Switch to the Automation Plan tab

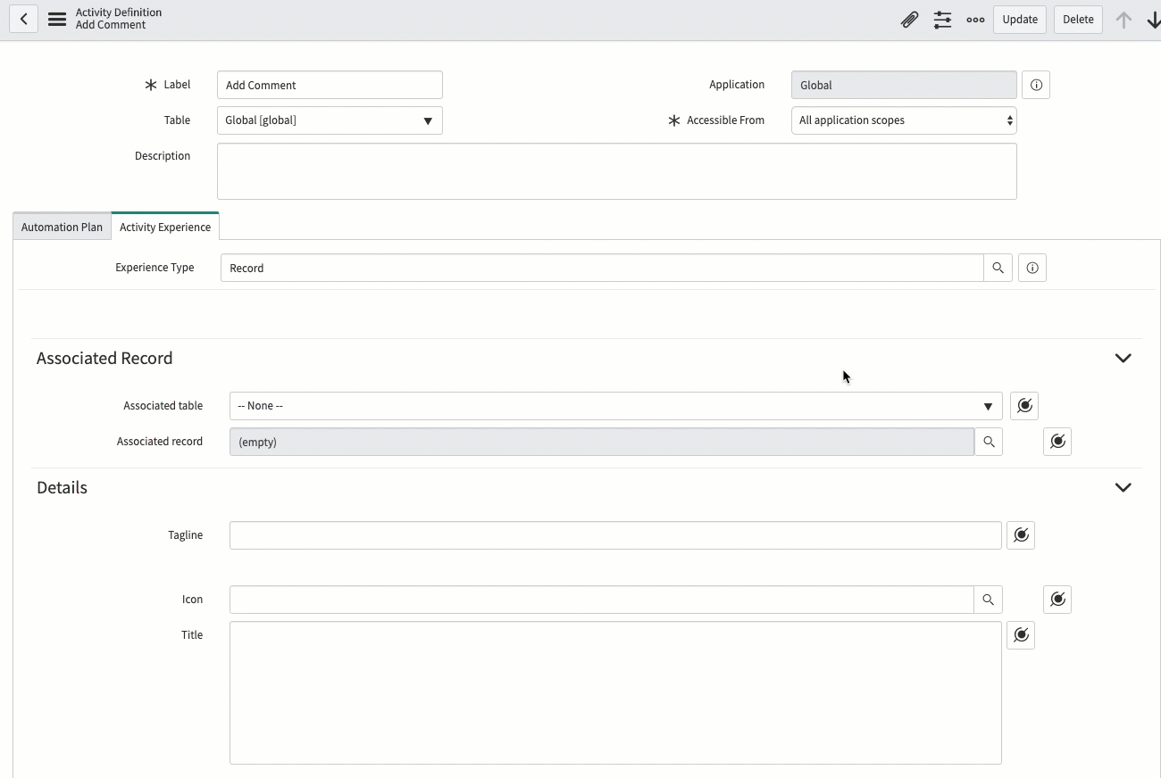coord(62,227)
